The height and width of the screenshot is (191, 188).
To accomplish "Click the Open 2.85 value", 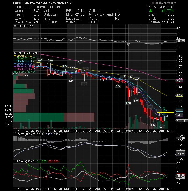I will click(37, 11).
